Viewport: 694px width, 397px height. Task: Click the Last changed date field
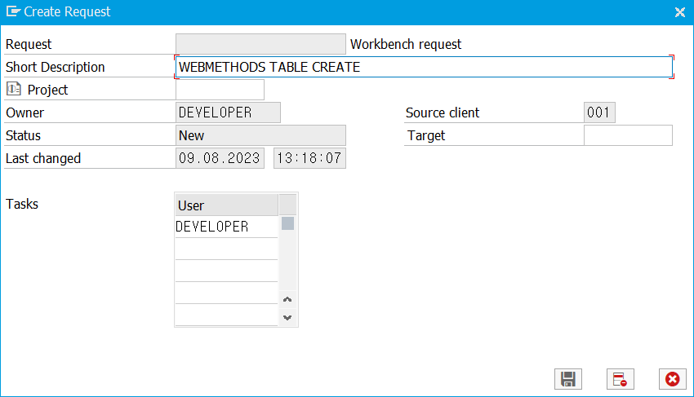(220, 158)
